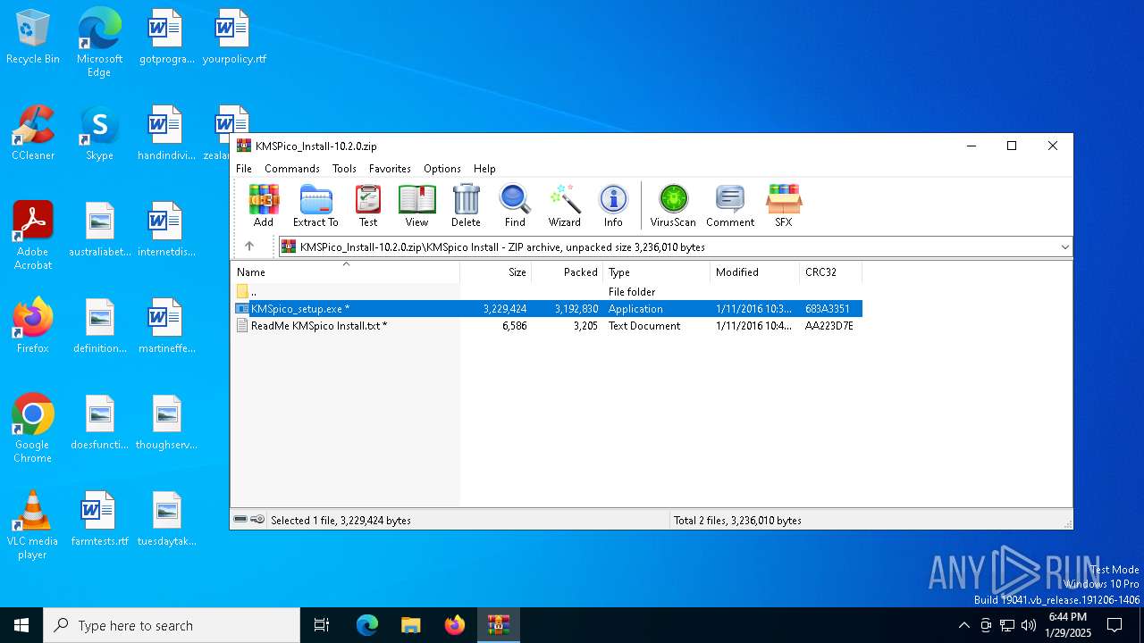Select VLC media player desktop shortcut
This screenshot has height=643, width=1144.
coord(33,525)
